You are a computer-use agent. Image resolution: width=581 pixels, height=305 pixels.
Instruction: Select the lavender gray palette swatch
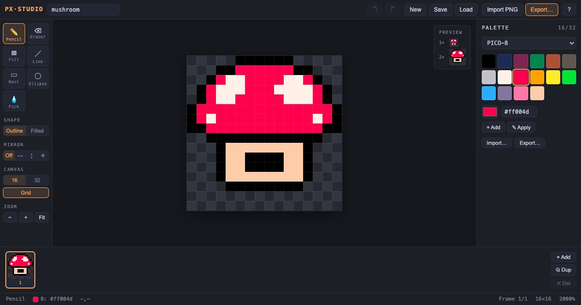tap(505, 93)
